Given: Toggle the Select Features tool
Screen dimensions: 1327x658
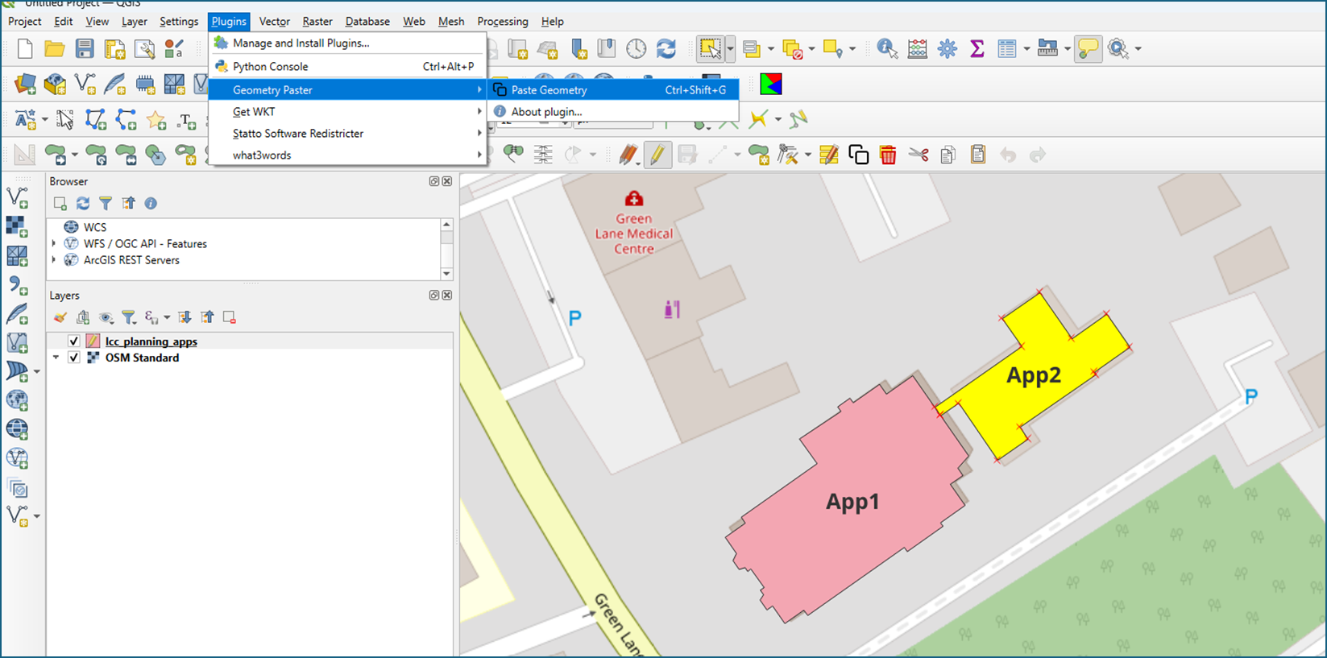Looking at the screenshot, I should click(710, 49).
